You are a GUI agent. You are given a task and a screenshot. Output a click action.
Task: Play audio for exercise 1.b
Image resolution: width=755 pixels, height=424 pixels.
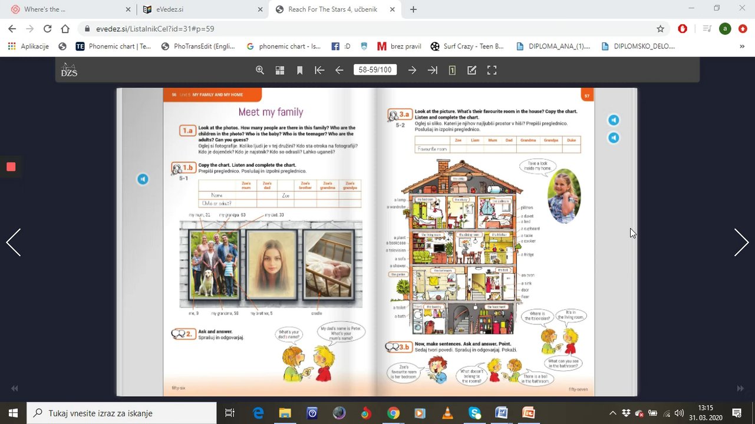click(x=143, y=179)
